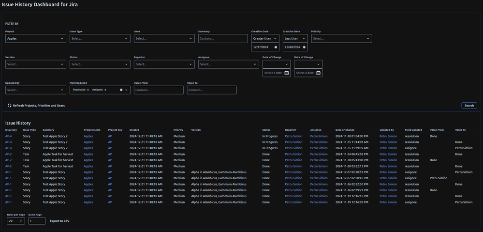Open reporter Petru Simion in 2024-11-26 02:52:30 PM row
Screen dimensions: 483x232
[293, 184]
